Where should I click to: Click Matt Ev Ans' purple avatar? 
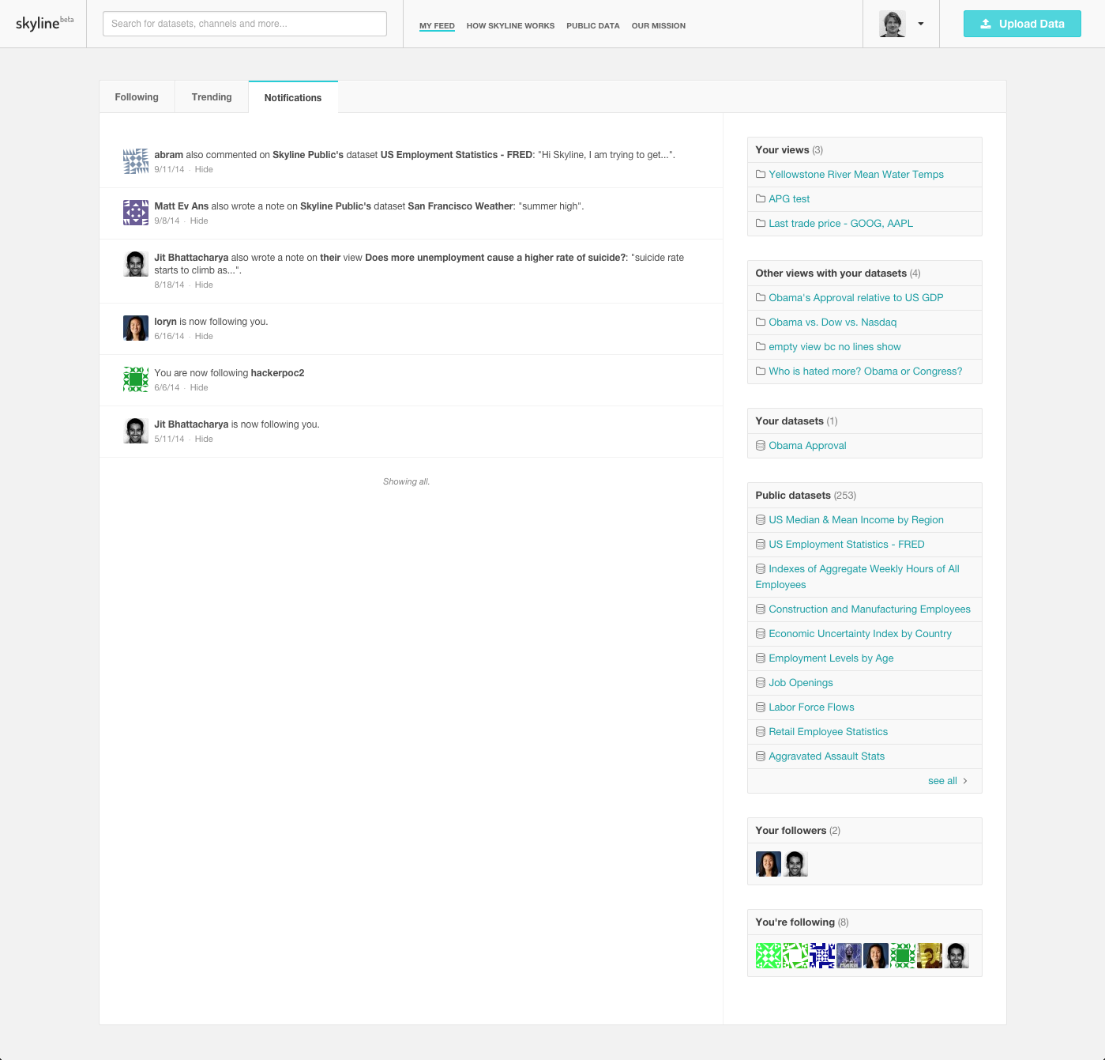(136, 213)
